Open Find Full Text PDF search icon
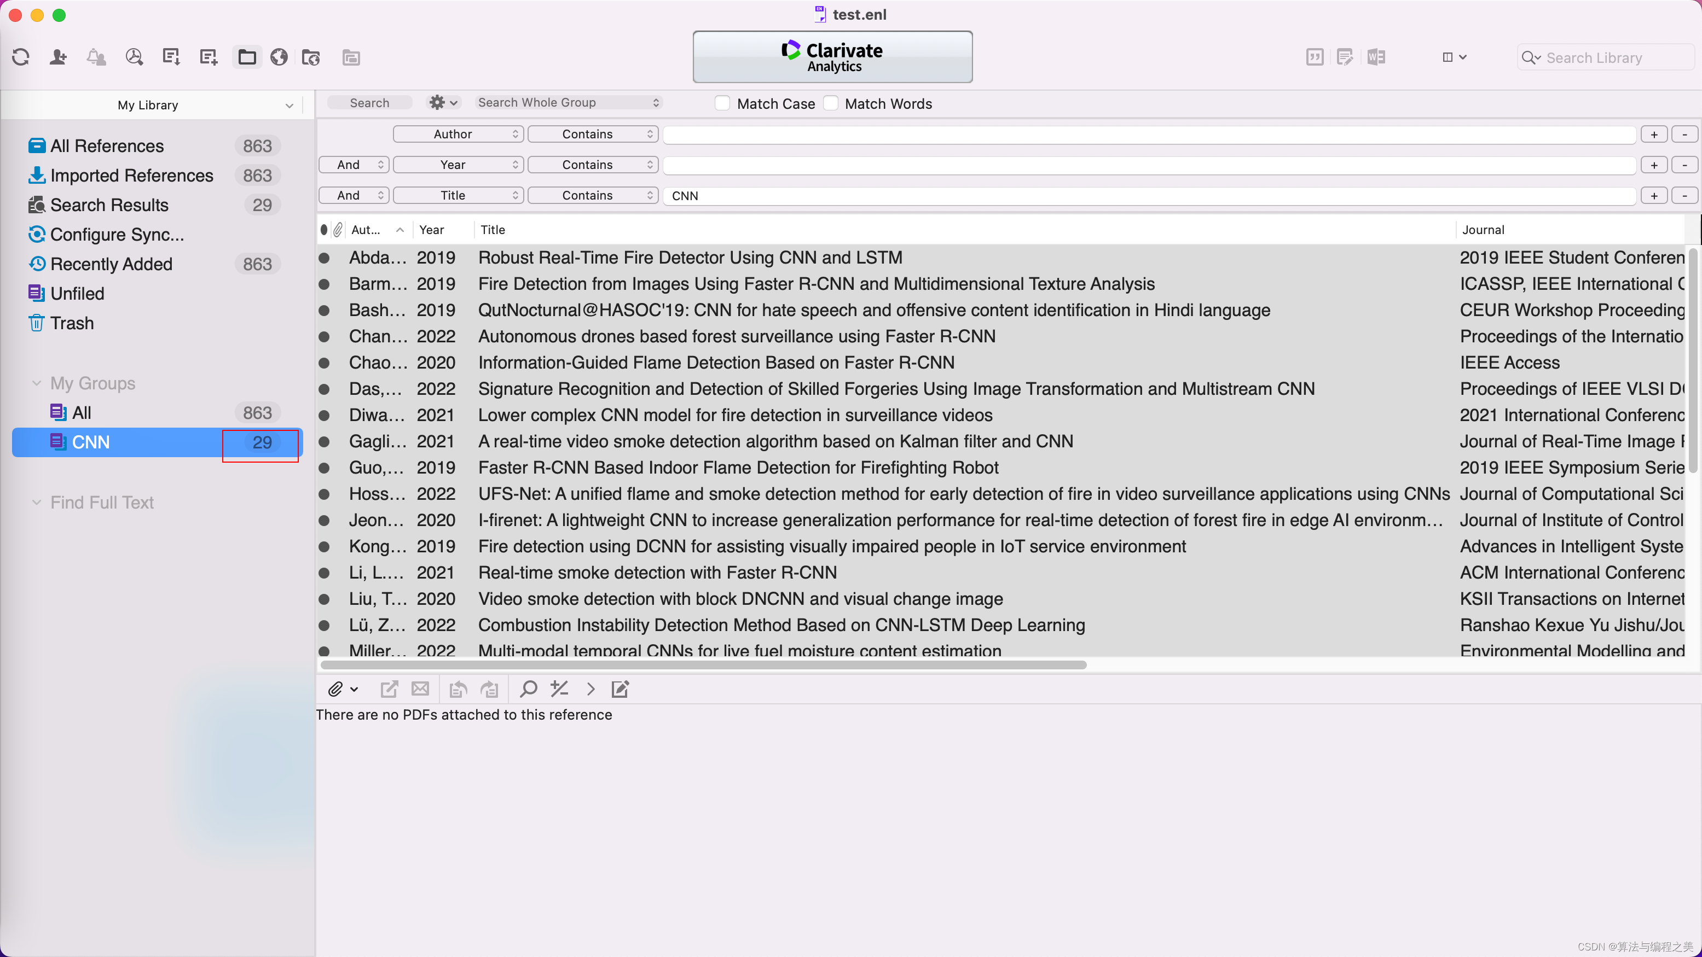Image resolution: width=1702 pixels, height=957 pixels. point(134,57)
